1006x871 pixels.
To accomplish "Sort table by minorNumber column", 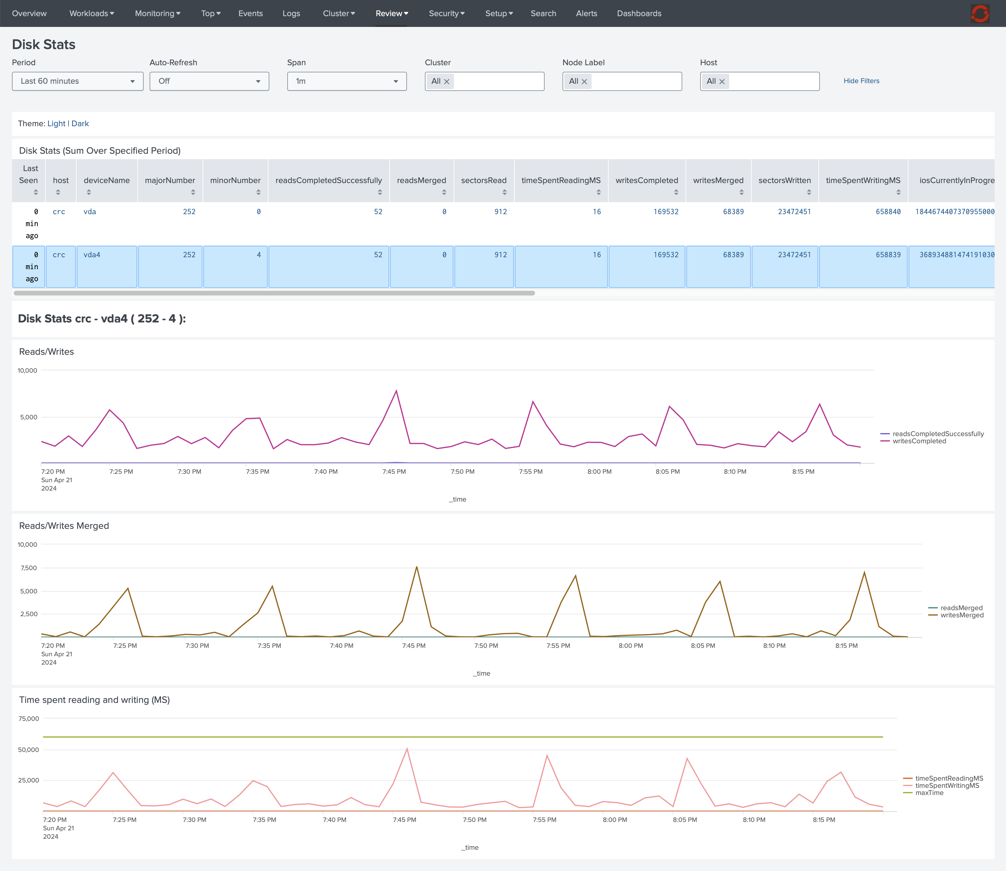I will 258,193.
